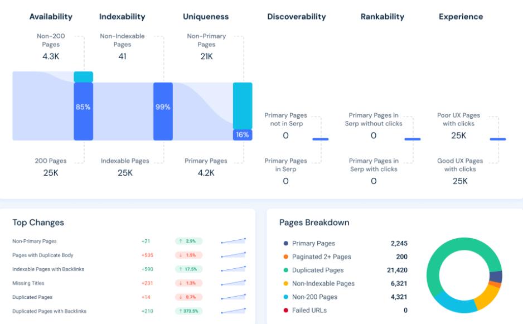Click the 16% Uniqueness bar segment

(x=243, y=135)
